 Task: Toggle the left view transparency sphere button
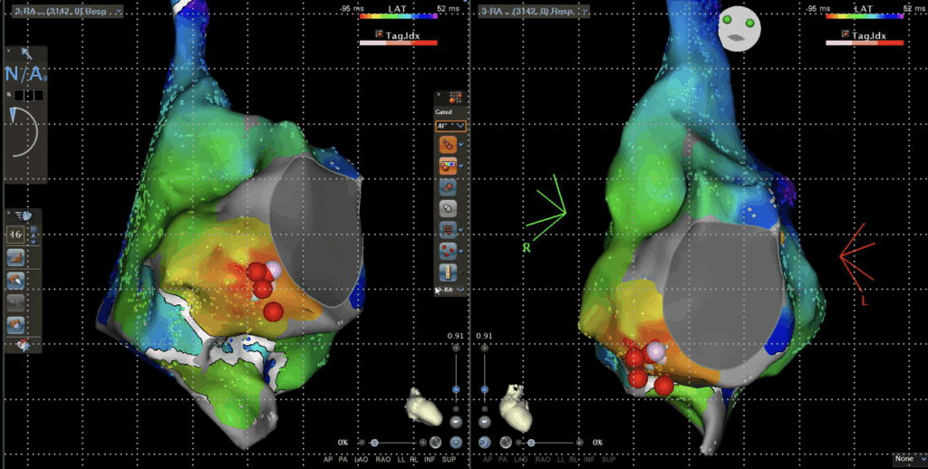(x=436, y=443)
